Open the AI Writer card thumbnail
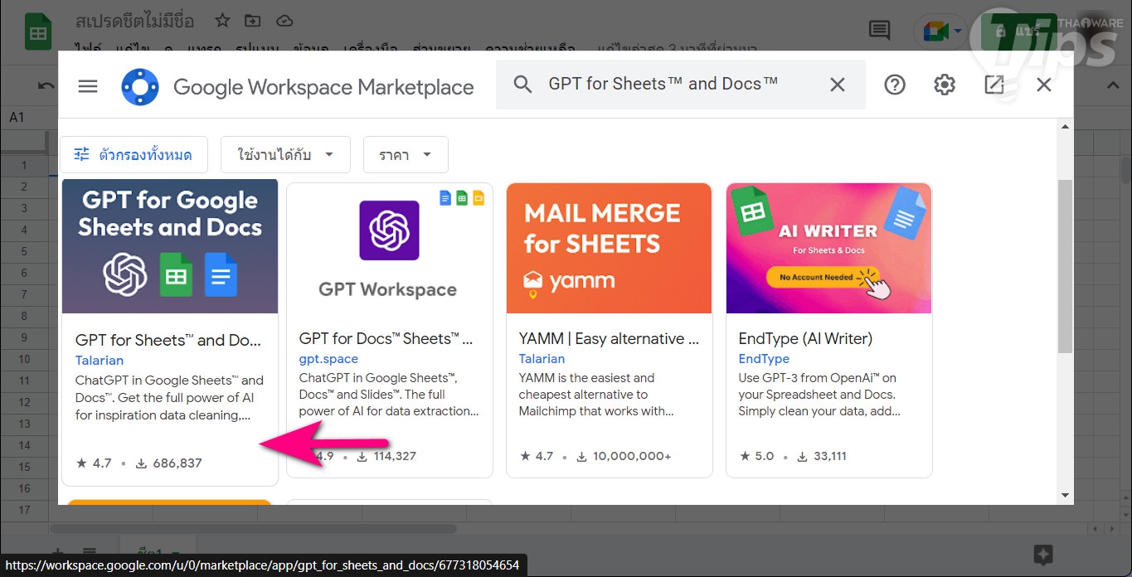 click(x=829, y=249)
